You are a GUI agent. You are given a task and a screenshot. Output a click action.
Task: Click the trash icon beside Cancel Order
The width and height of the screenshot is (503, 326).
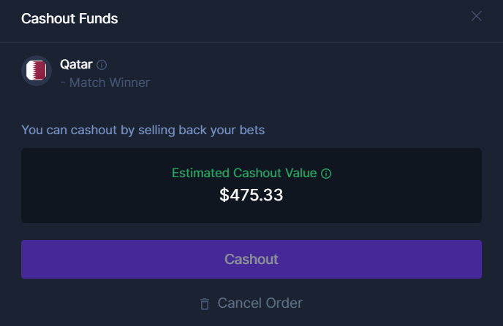(205, 303)
